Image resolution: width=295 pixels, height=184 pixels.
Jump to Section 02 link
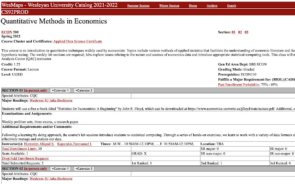240,32
